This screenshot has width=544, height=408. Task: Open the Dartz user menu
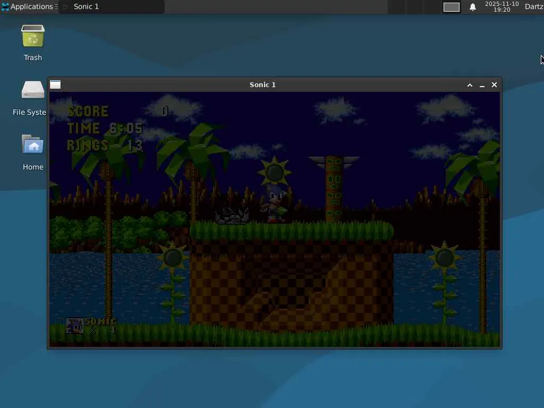coord(534,6)
